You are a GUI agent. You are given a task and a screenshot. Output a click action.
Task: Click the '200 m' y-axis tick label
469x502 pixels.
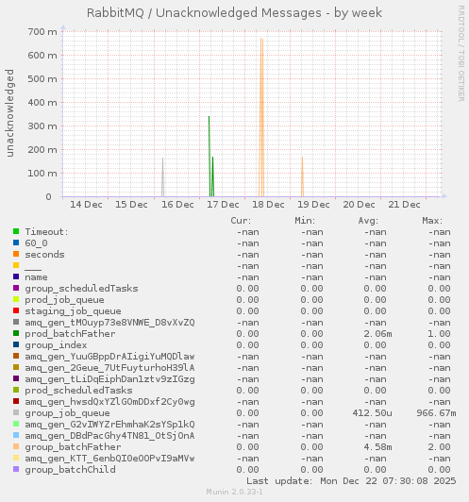(42, 149)
